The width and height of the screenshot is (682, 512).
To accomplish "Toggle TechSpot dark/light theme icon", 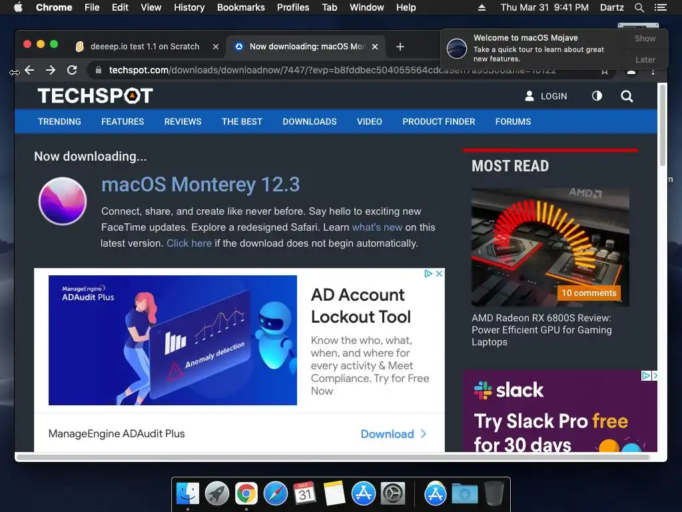I will (597, 96).
